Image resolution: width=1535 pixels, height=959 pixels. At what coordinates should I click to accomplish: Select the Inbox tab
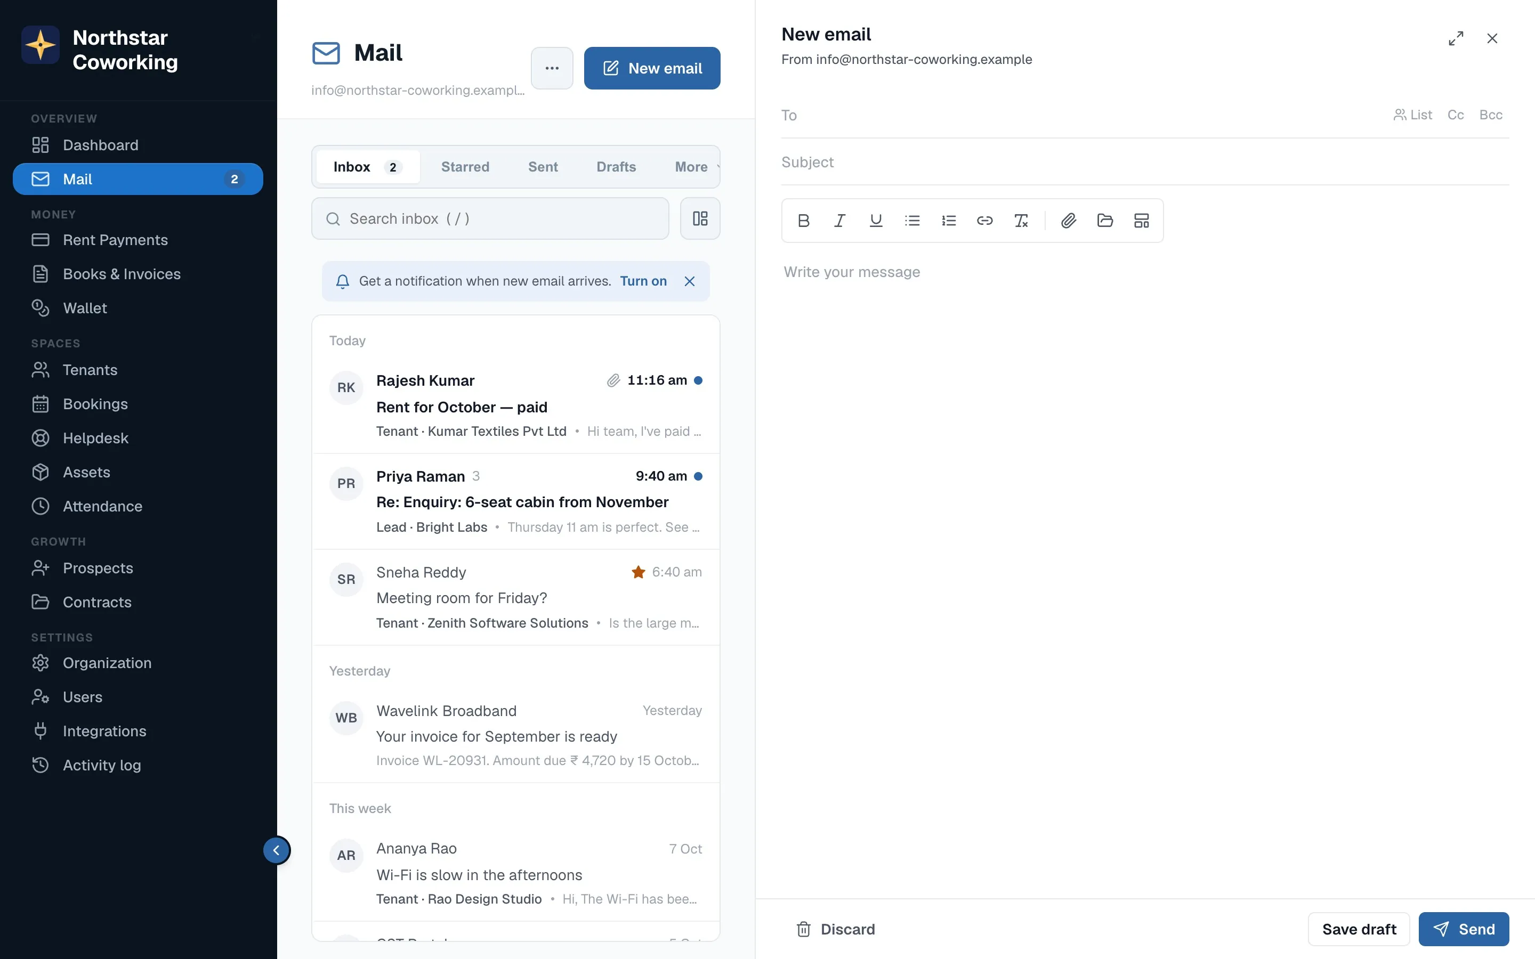click(x=368, y=167)
